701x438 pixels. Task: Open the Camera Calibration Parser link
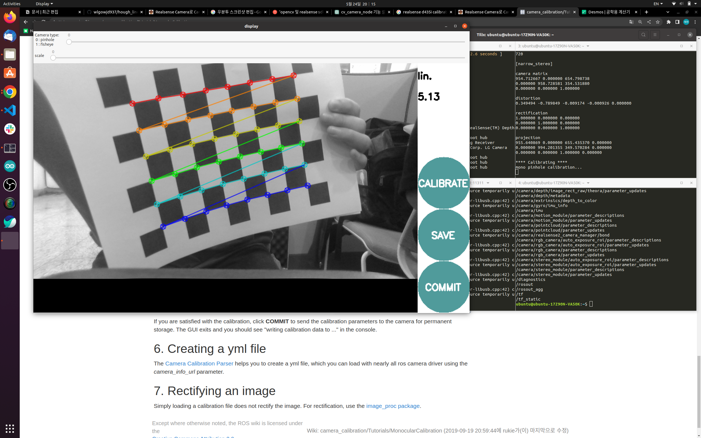tap(199, 363)
